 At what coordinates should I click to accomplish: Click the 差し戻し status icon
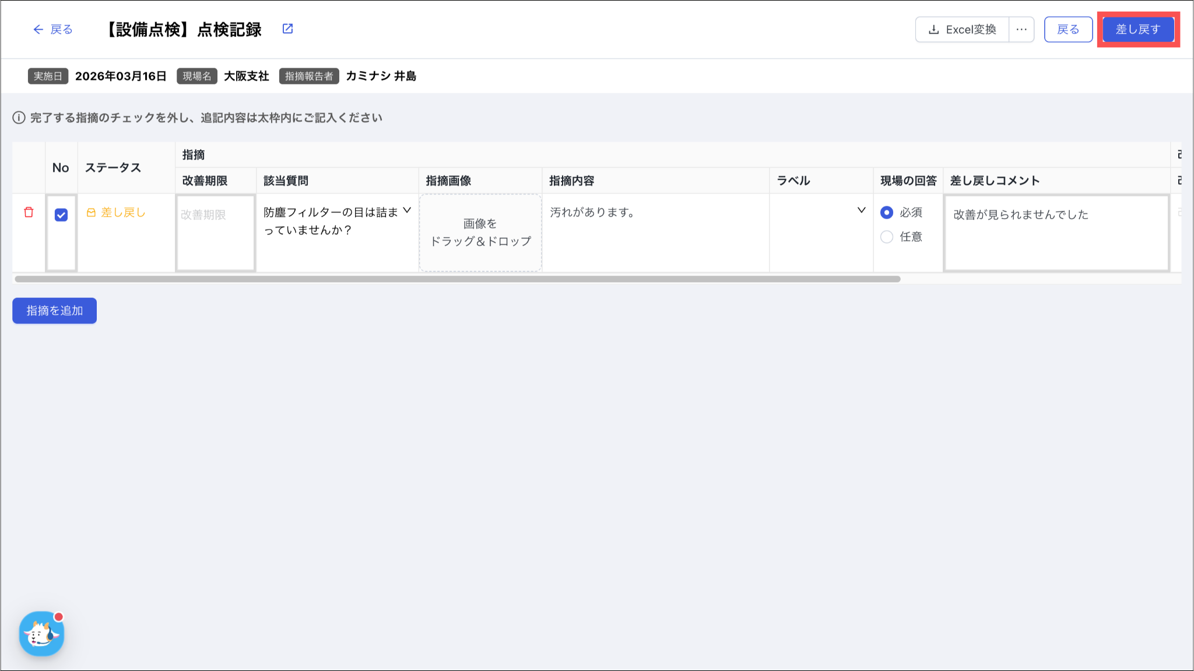(91, 213)
